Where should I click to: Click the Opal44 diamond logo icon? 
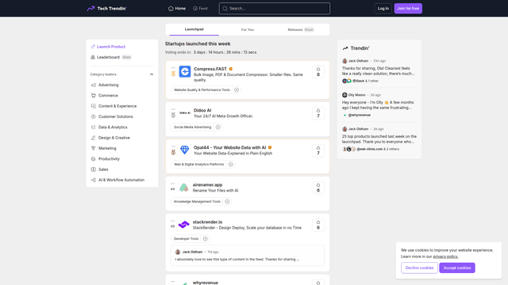pyautogui.click(x=185, y=150)
